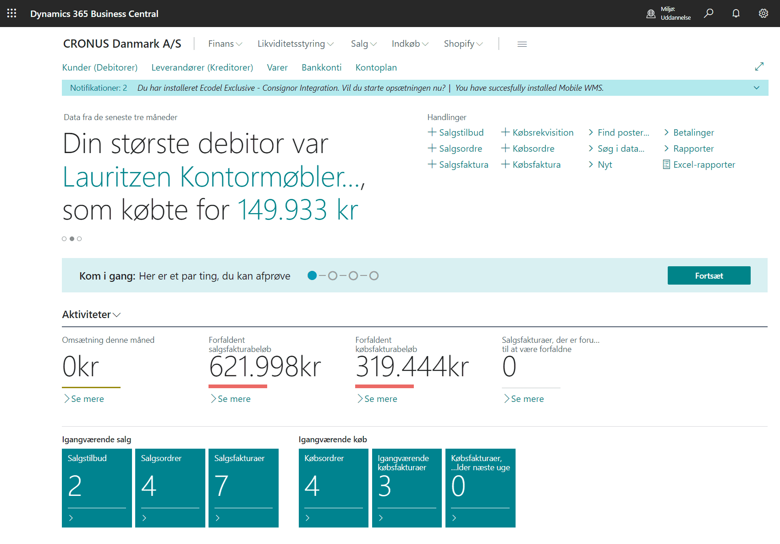This screenshot has width=780, height=544.
Task: Open the notifications bell icon
Action: pos(736,13)
